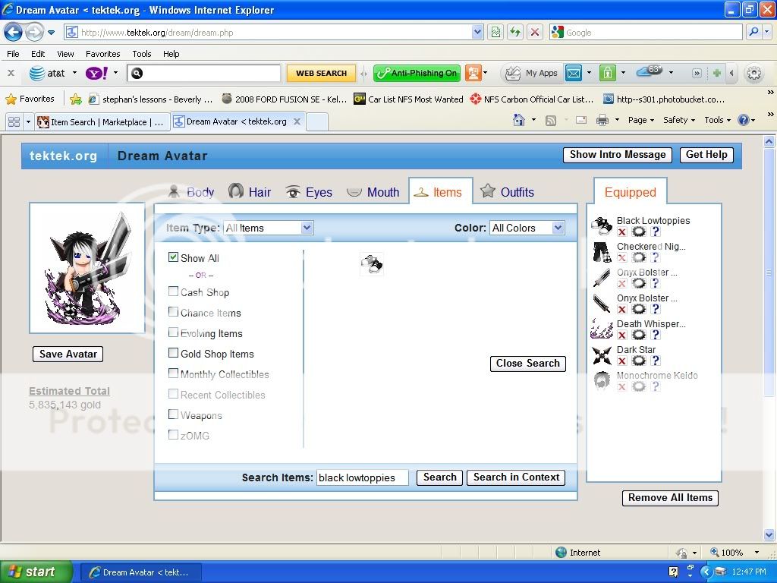The width and height of the screenshot is (777, 583).
Task: Click the Black Lowtoppies search result thumbnail
Action: coord(372,264)
